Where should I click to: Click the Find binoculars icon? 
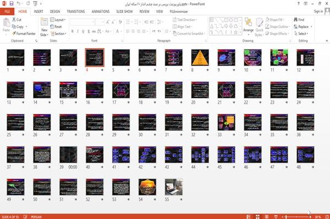coord(296,20)
